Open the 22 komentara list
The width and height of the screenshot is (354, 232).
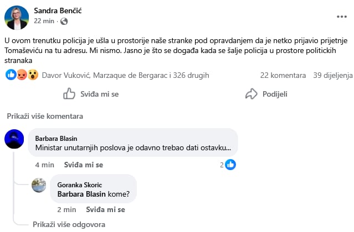pos(283,75)
